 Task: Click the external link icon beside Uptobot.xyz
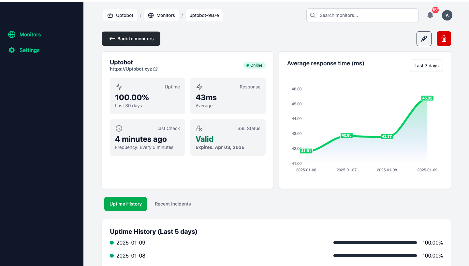pyautogui.click(x=155, y=69)
